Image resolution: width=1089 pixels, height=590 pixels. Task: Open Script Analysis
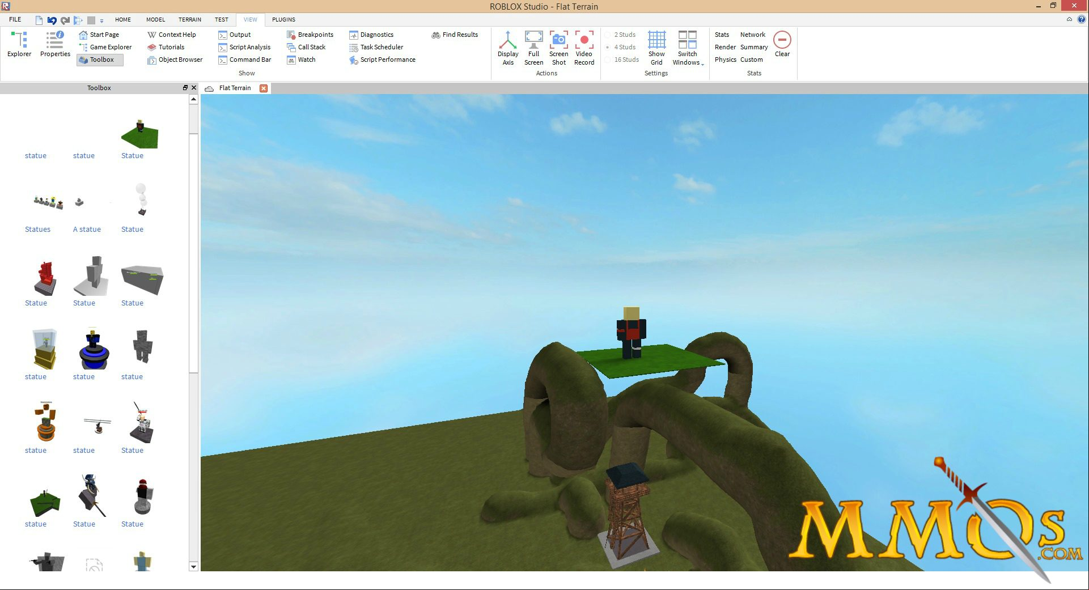244,47
